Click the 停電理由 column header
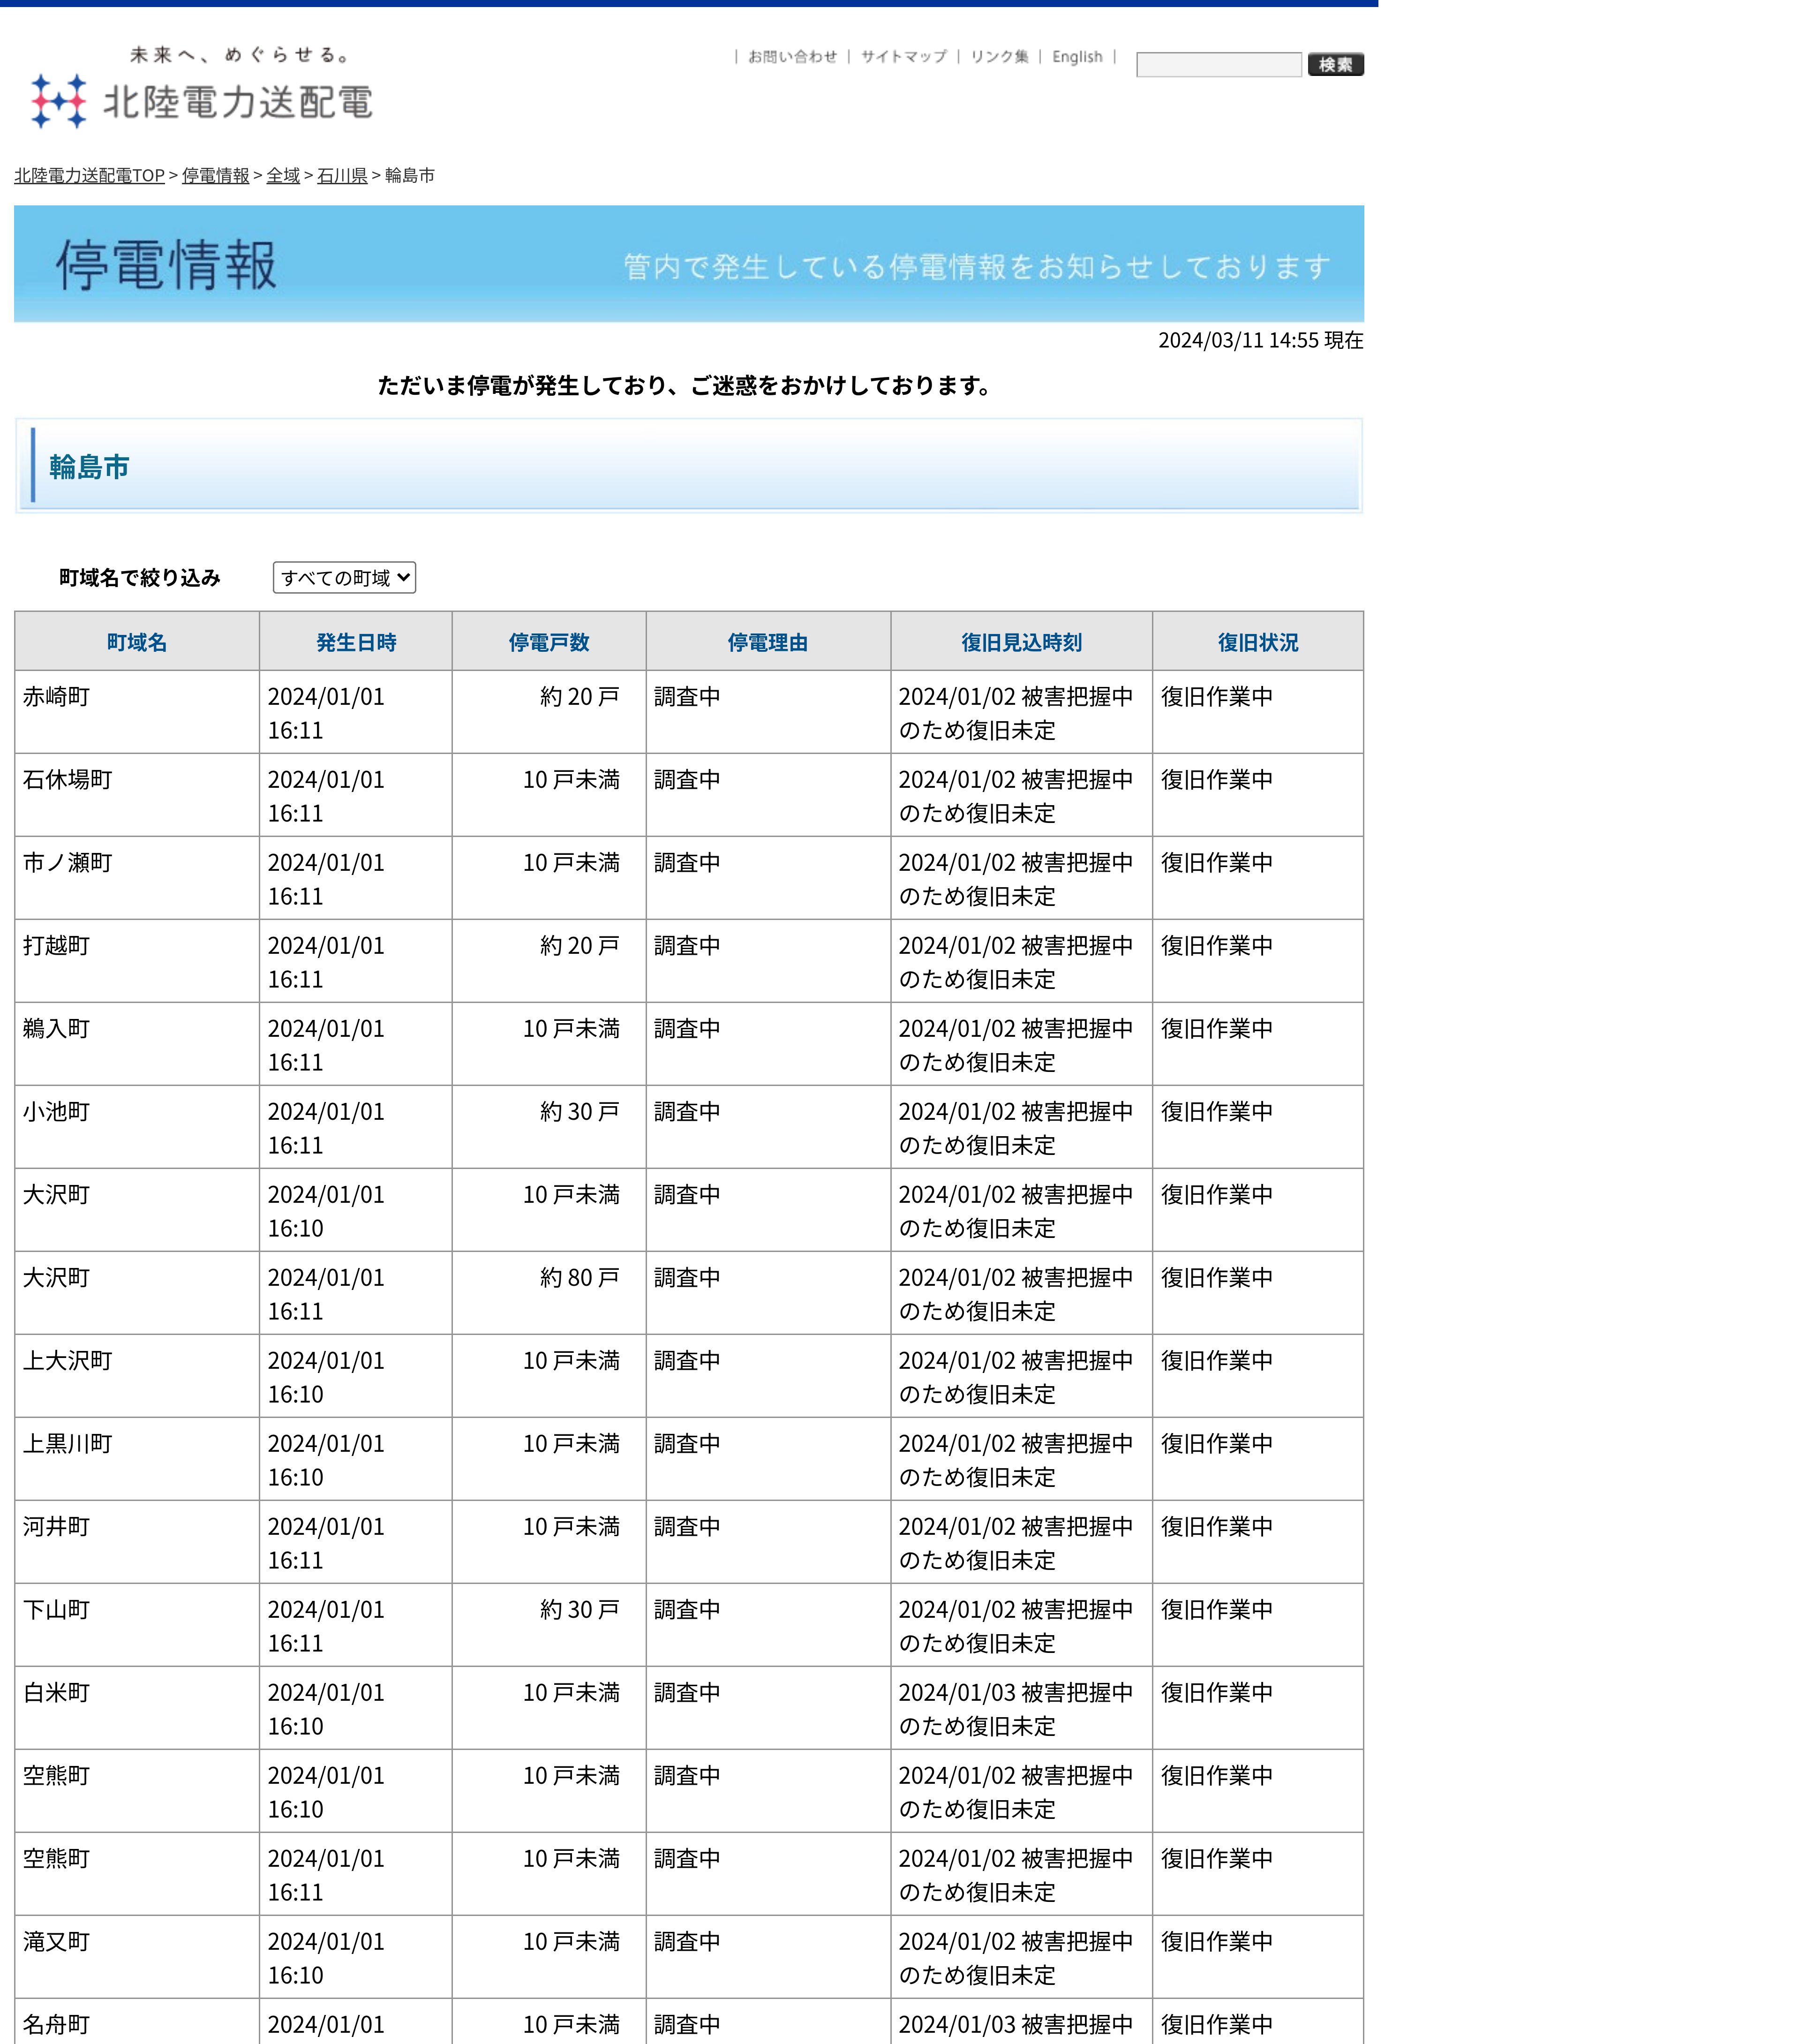The height and width of the screenshot is (2044, 1806). (x=768, y=642)
